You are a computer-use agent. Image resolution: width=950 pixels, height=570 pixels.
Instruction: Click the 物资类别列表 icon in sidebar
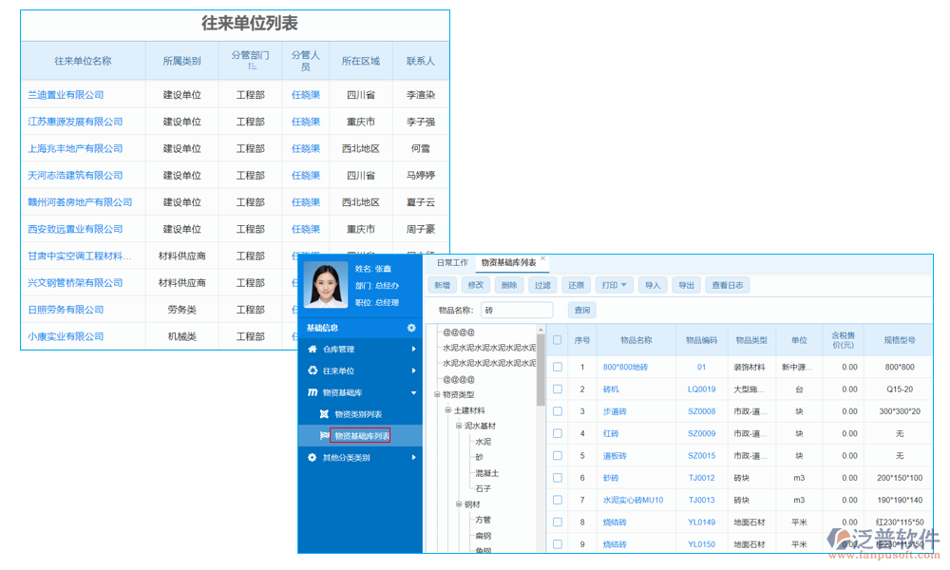pyautogui.click(x=324, y=414)
